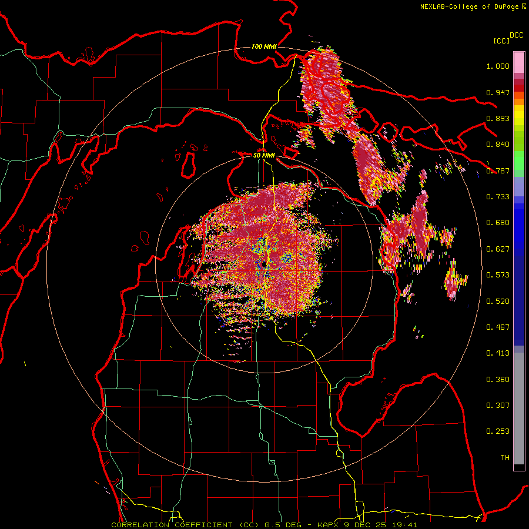Click the 0.413 scale value
This screenshot has height=529, width=529.
[x=498, y=353]
